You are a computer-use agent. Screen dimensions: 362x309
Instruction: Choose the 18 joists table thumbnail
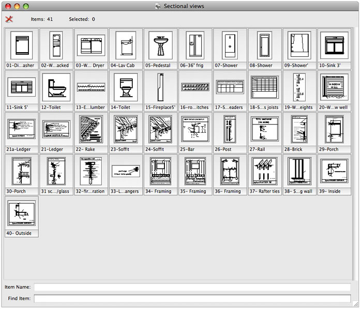coord(264,87)
